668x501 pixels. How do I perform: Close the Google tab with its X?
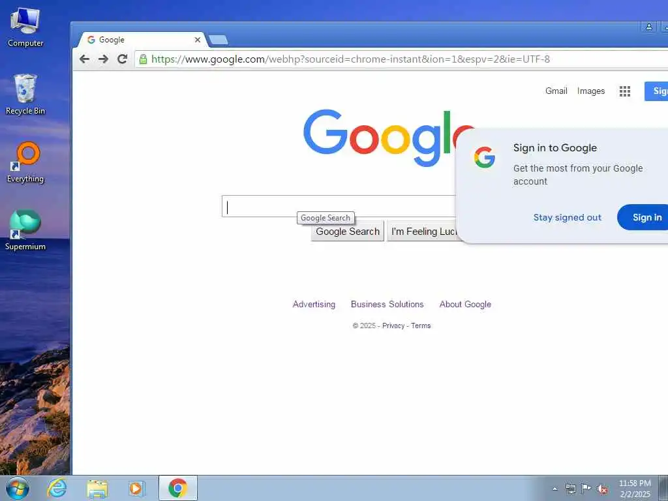(x=197, y=40)
